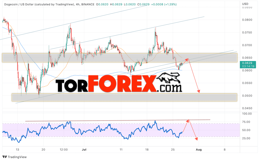The image size is (260, 161).
Task: Click the high value H0.0629
Action: click(x=116, y=4)
